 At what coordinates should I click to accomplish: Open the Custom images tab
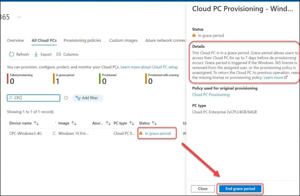123,41
